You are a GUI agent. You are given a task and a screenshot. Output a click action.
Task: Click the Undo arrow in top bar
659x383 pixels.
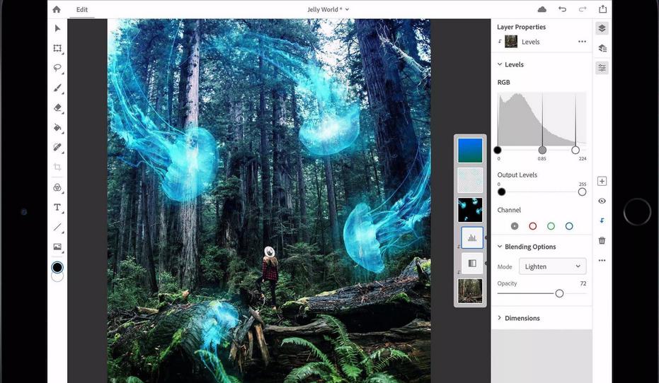(x=562, y=9)
